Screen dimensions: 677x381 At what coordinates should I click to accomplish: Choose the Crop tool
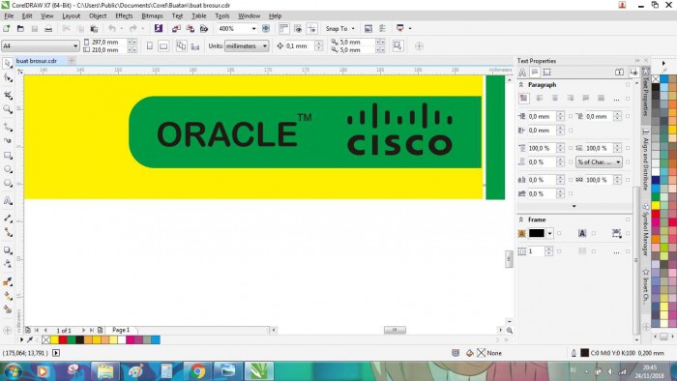(8, 95)
